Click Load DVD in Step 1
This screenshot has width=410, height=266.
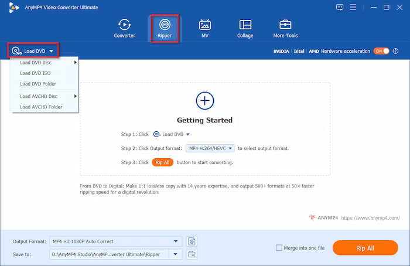tap(172, 134)
